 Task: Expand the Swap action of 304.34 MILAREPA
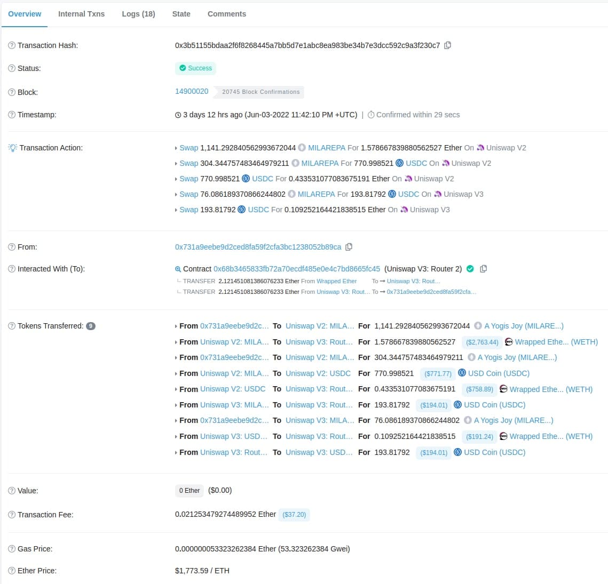point(176,164)
